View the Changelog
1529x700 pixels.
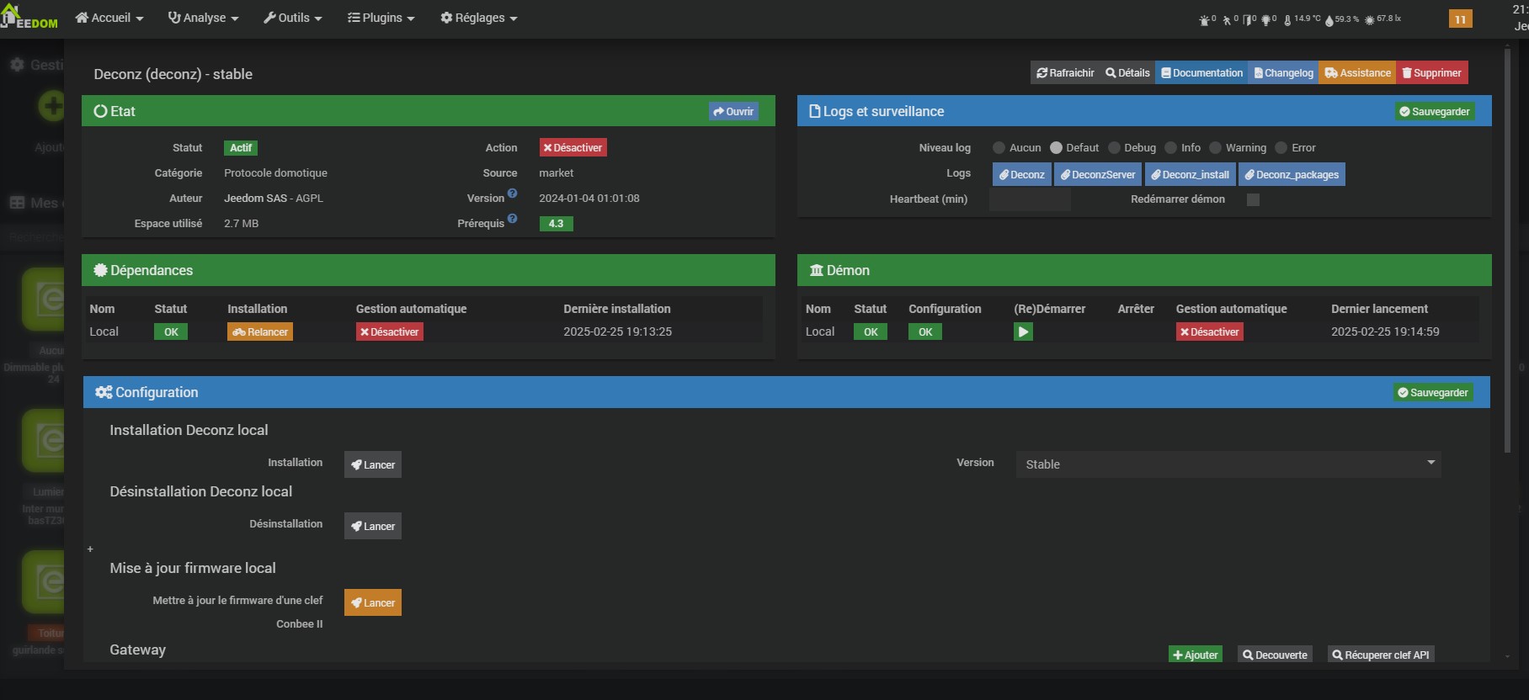point(1283,73)
